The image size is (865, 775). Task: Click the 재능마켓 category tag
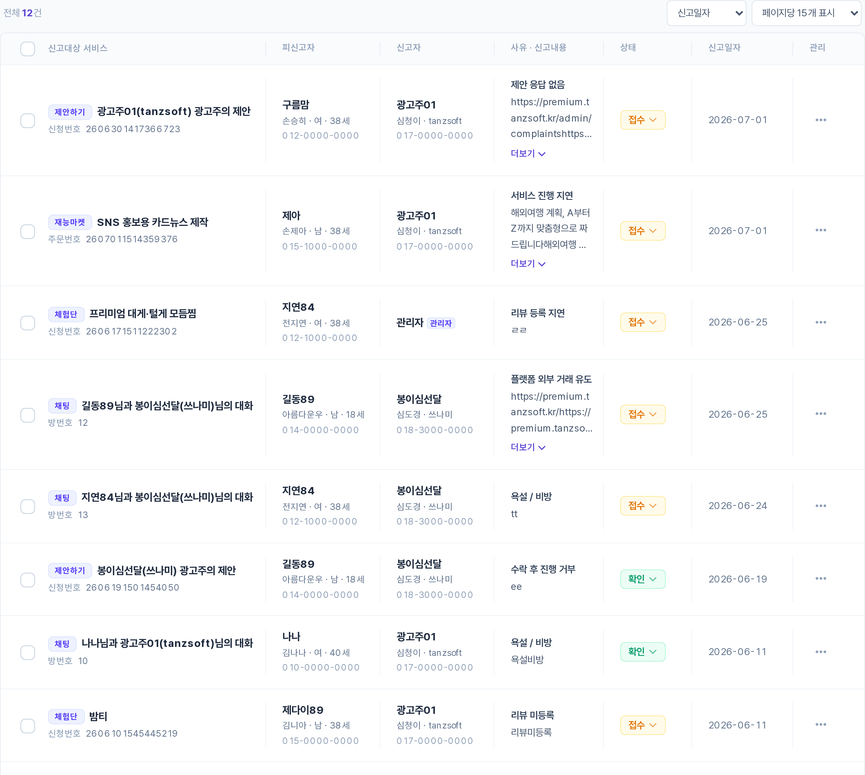(70, 222)
